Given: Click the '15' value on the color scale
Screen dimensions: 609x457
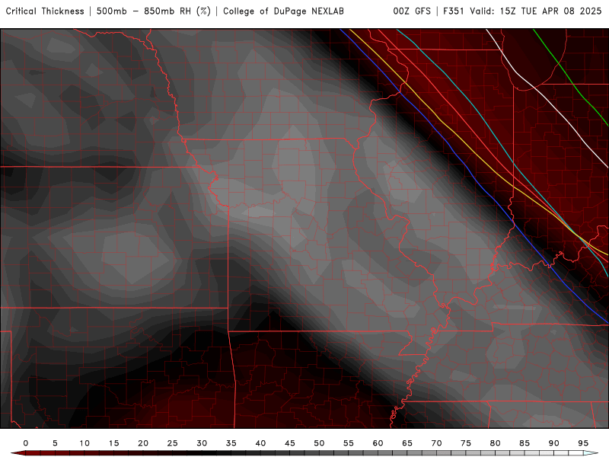Looking at the screenshot, I should 113,443.
